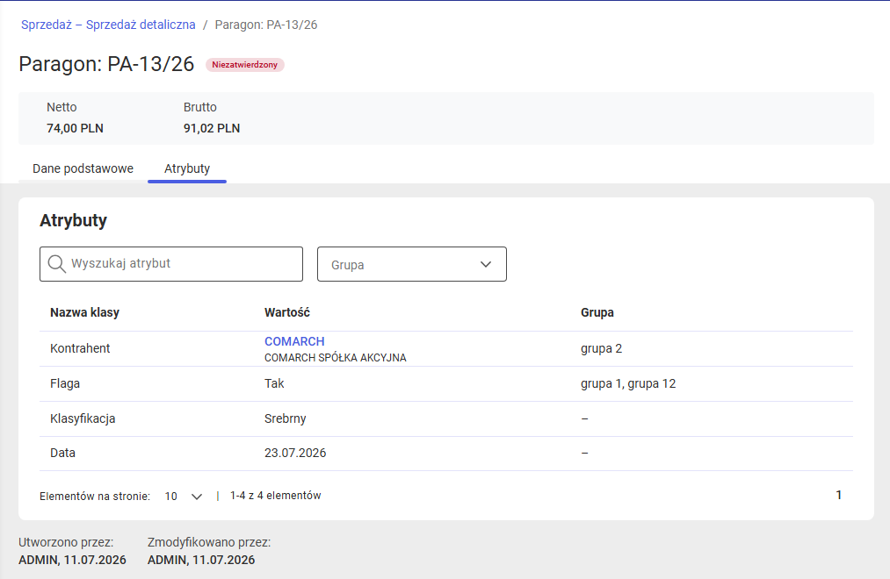Viewport: 890px width, 579px height.
Task: Switch to the Dane podstawowe tab
Action: pyautogui.click(x=83, y=168)
